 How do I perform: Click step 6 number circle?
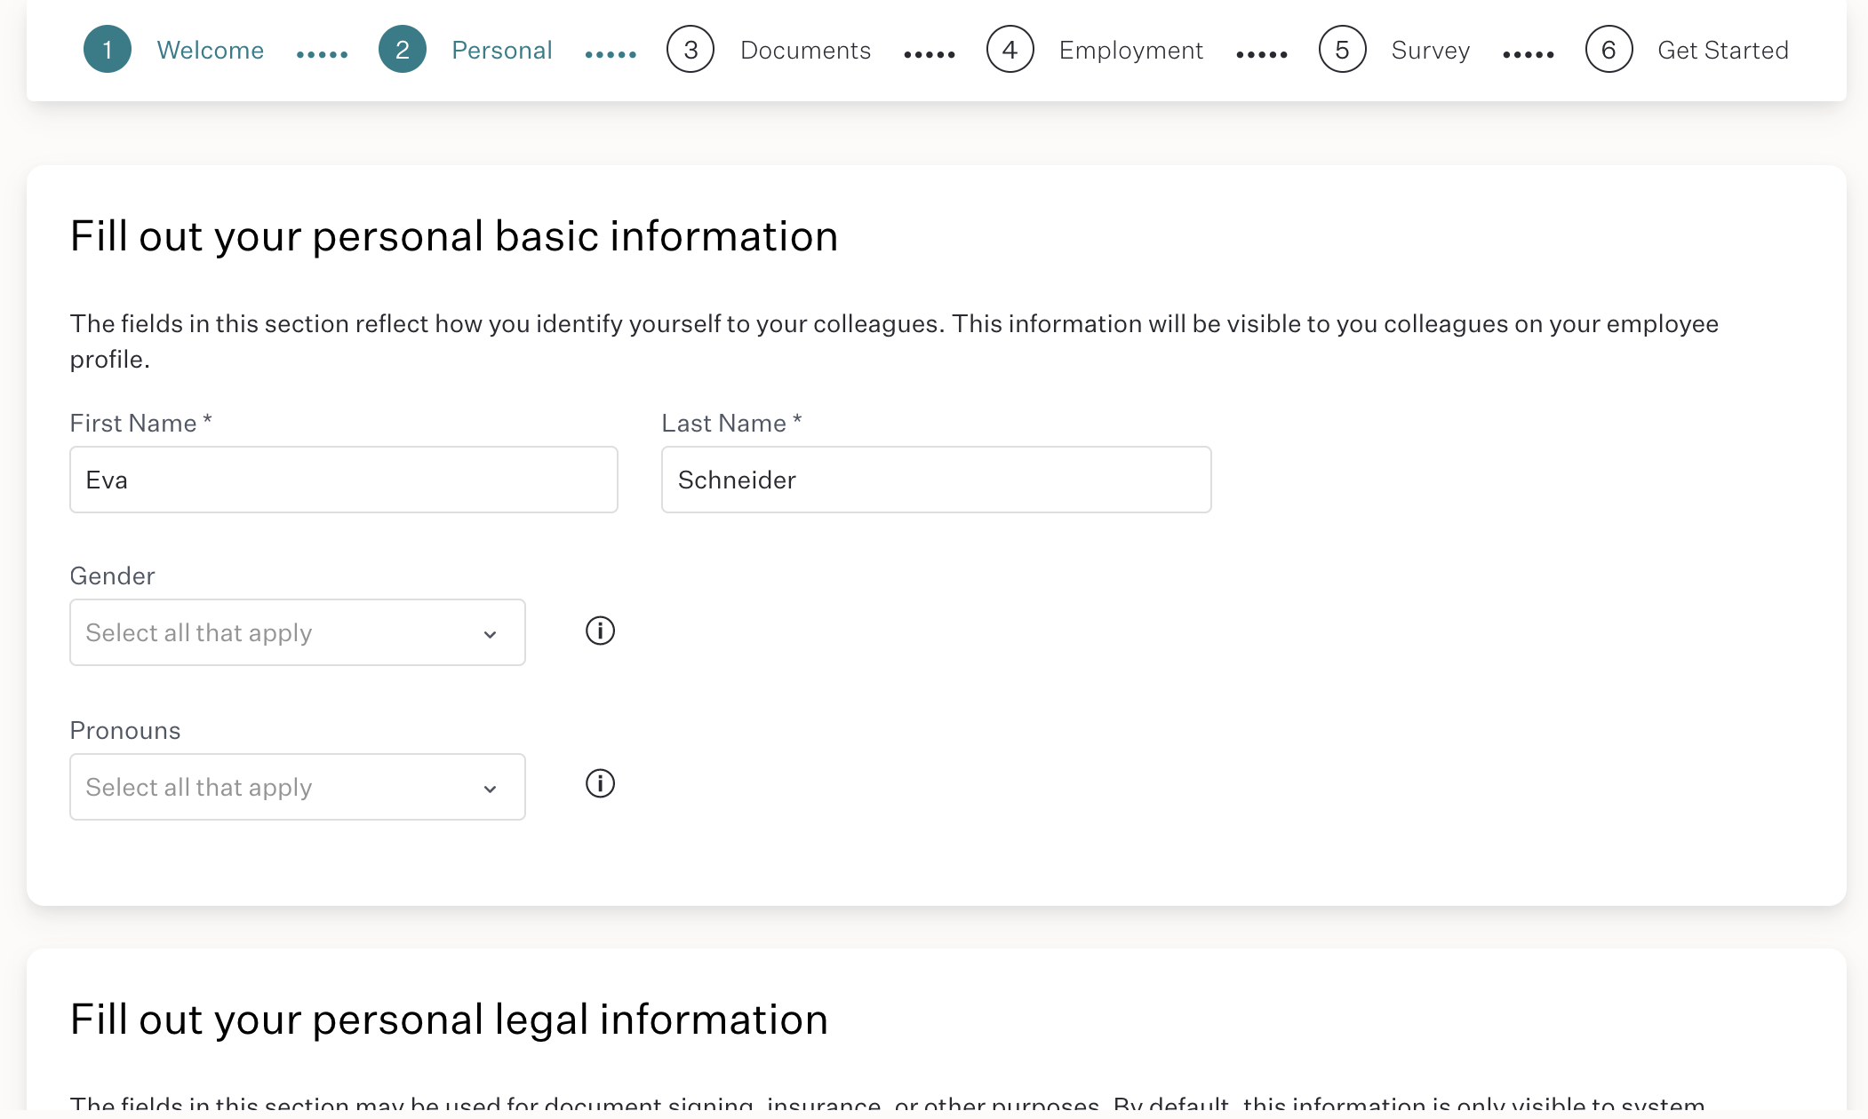tap(1609, 50)
